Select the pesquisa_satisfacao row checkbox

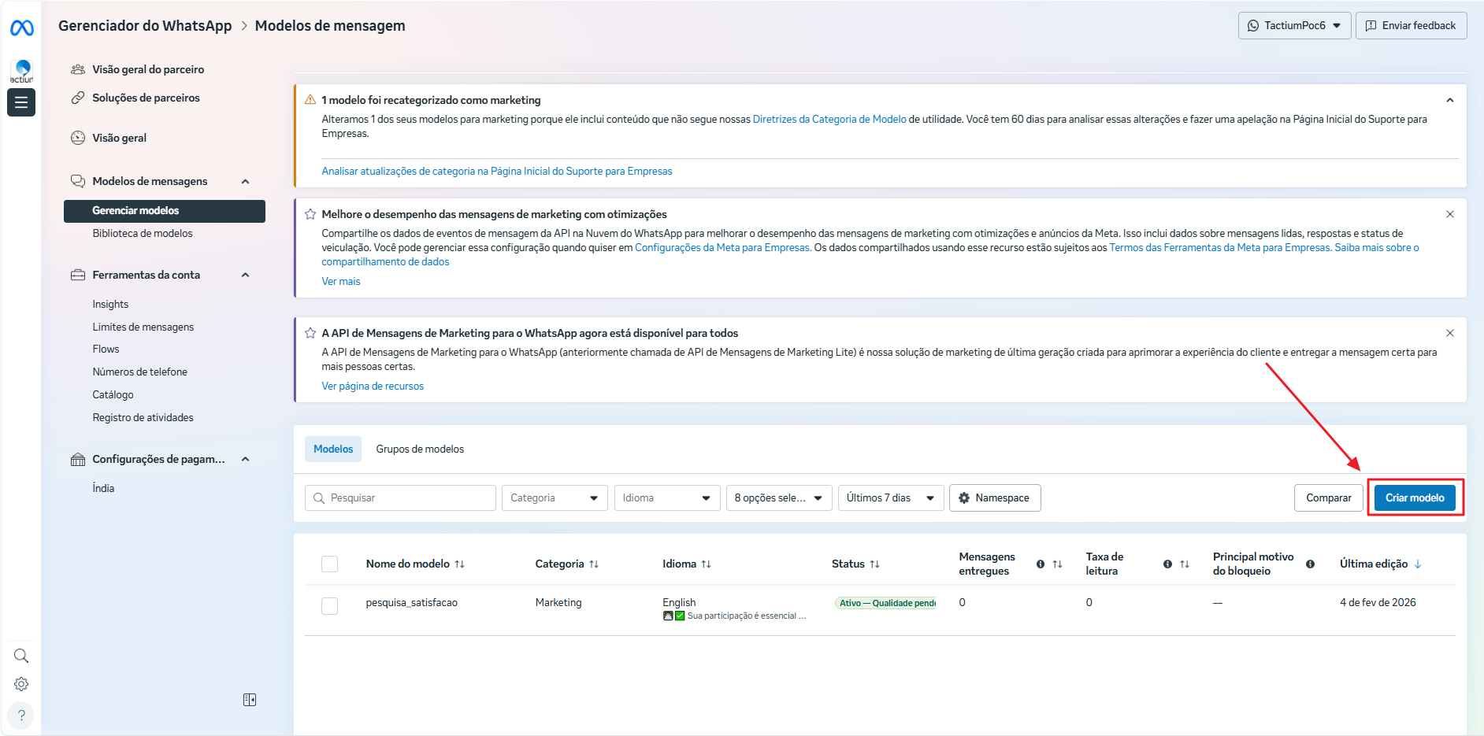coord(329,605)
